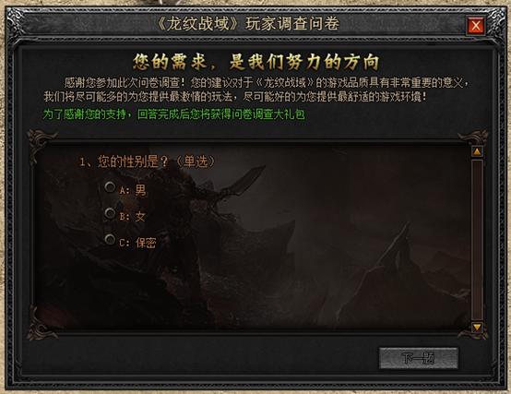Select the radio button for option A
Screen dimensions: 511x394
pos(110,187)
